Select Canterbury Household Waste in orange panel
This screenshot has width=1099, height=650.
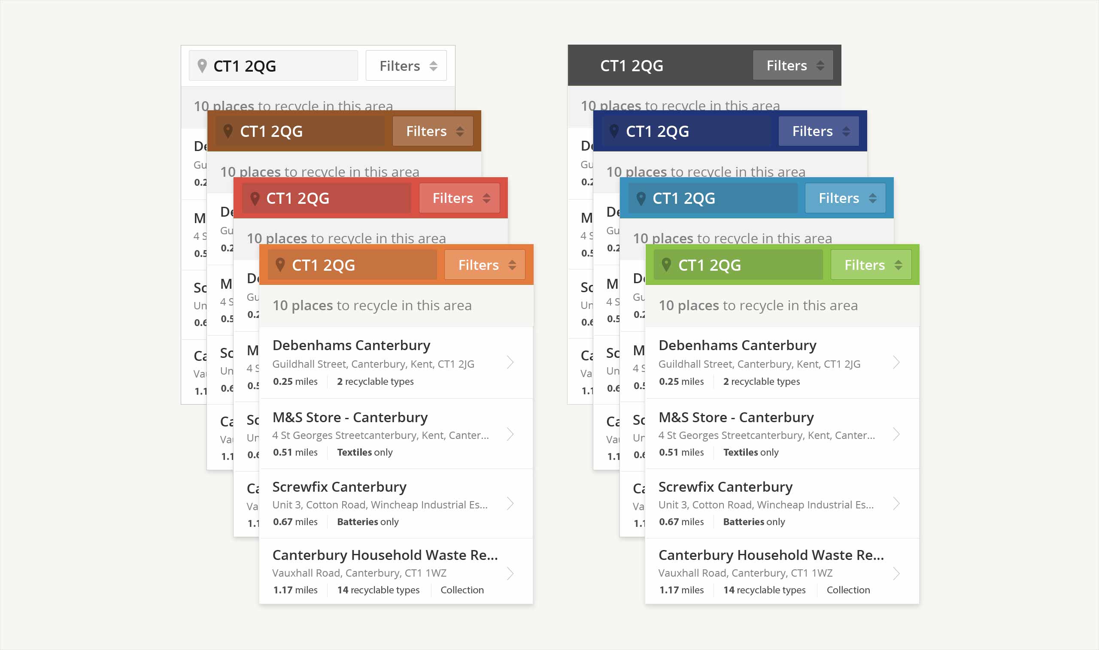click(385, 555)
